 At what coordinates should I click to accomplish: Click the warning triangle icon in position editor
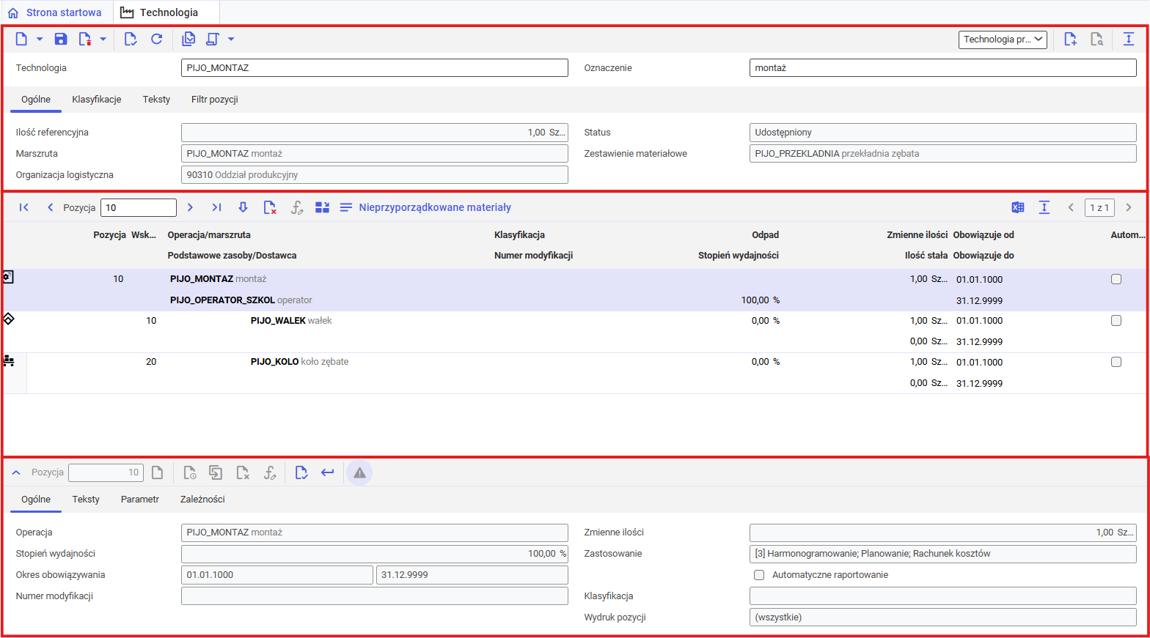(x=359, y=473)
